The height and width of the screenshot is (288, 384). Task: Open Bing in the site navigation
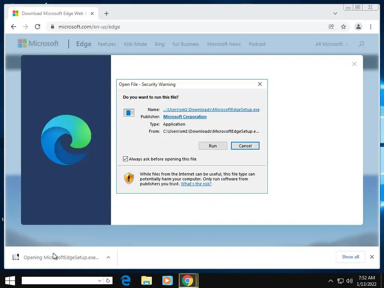point(159,44)
